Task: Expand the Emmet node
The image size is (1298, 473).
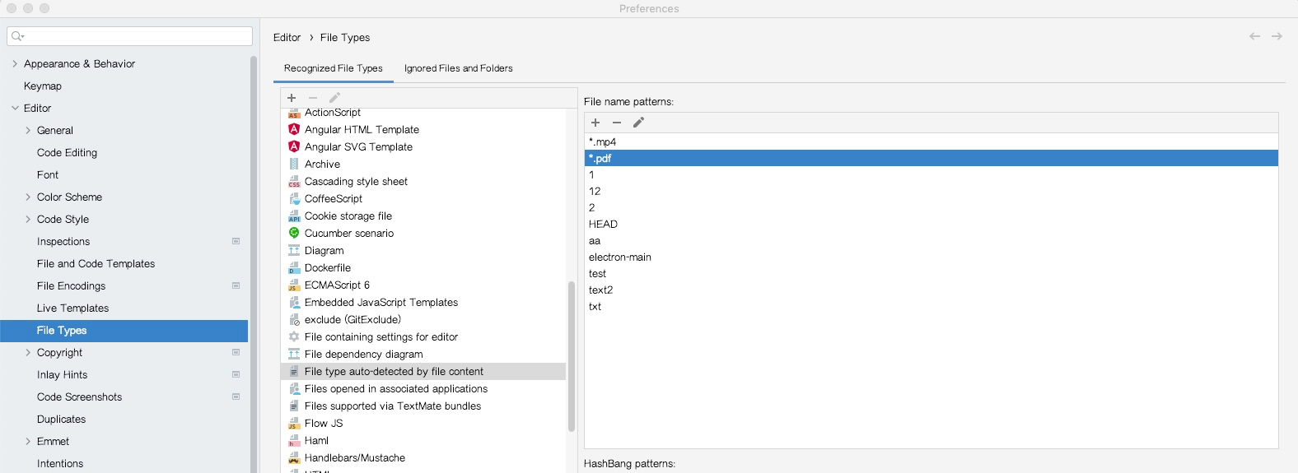Action: coord(28,441)
